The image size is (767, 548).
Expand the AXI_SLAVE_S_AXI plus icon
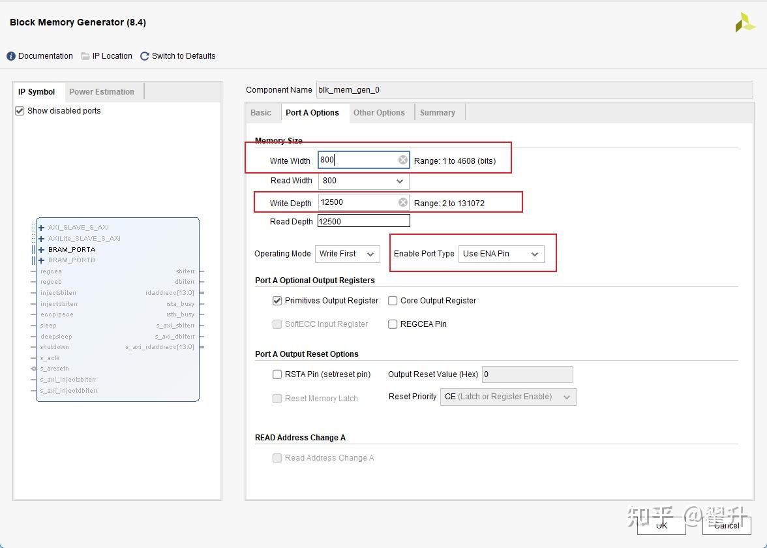coord(42,228)
